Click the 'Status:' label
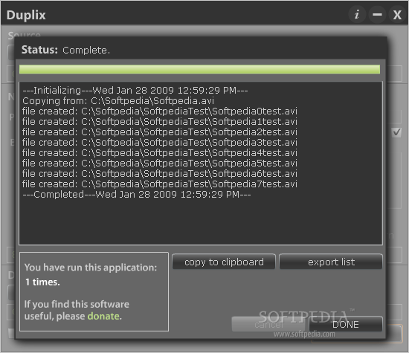The image size is (409, 353). (39, 50)
